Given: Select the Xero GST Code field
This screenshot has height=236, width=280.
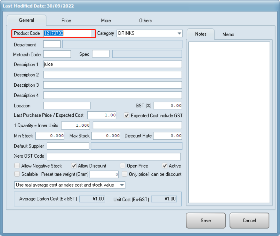Looking at the screenshot, I should (x=113, y=157).
